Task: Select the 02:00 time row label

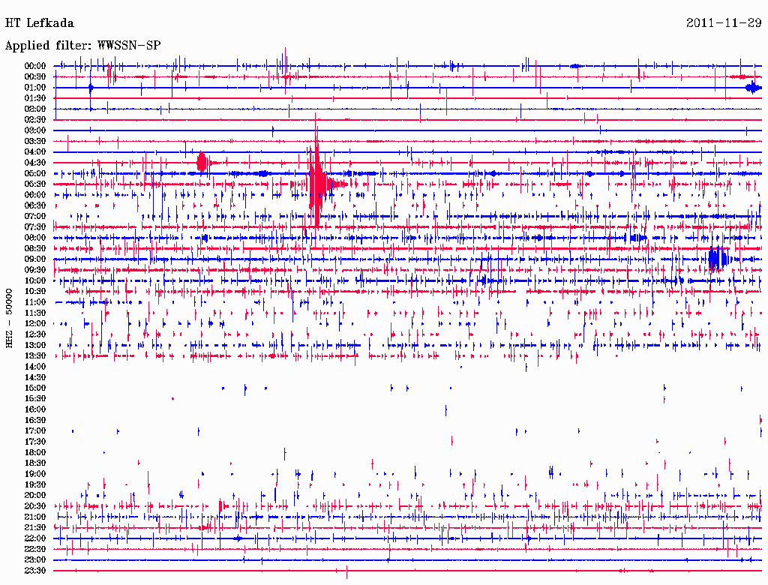Action: (x=35, y=109)
